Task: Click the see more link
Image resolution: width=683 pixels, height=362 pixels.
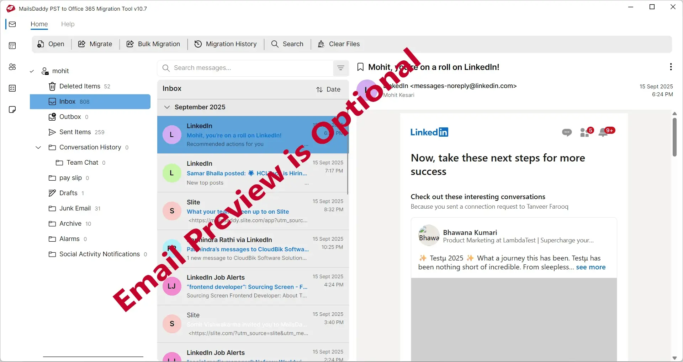Action: click(591, 267)
